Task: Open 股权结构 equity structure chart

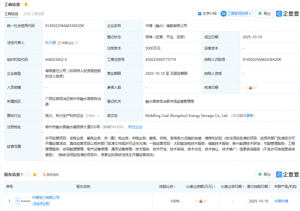Action: [x=51, y=174]
